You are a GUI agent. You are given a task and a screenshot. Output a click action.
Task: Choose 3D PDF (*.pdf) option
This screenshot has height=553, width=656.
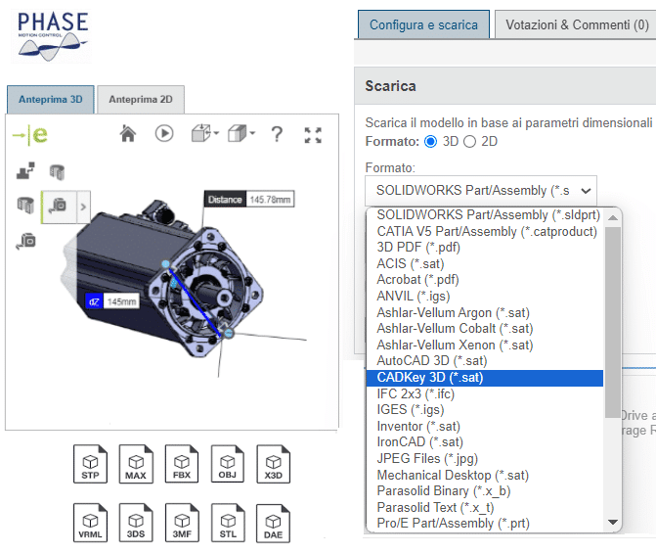(485, 248)
